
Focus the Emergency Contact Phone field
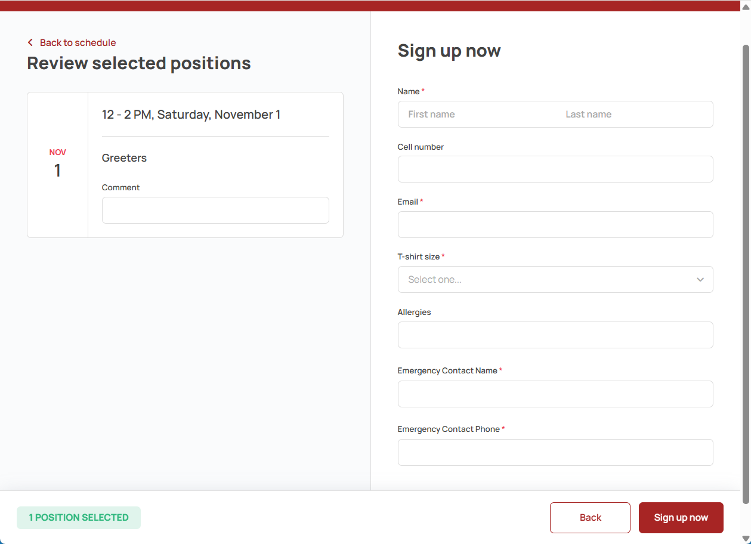pyautogui.click(x=555, y=453)
